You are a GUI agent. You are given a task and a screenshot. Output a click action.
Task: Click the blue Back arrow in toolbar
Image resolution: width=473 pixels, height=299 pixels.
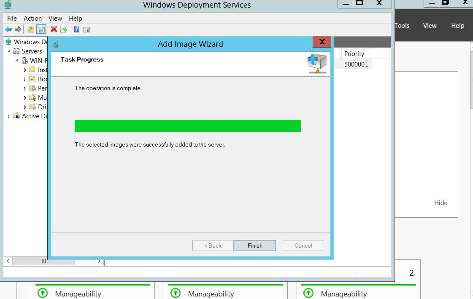click(8, 29)
